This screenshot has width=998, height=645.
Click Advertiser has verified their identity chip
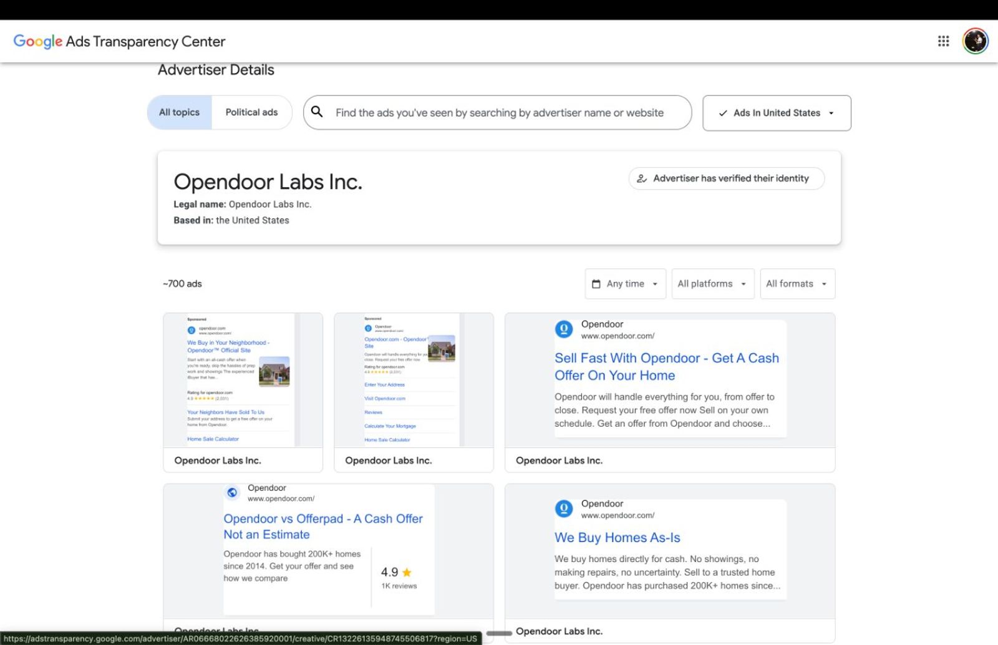pyautogui.click(x=727, y=178)
